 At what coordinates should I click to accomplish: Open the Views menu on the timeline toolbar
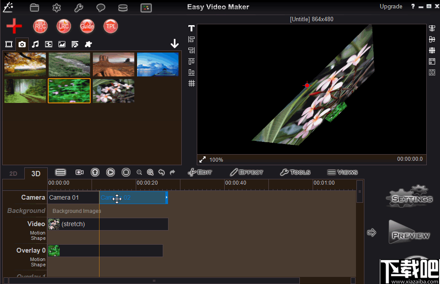[x=342, y=172]
